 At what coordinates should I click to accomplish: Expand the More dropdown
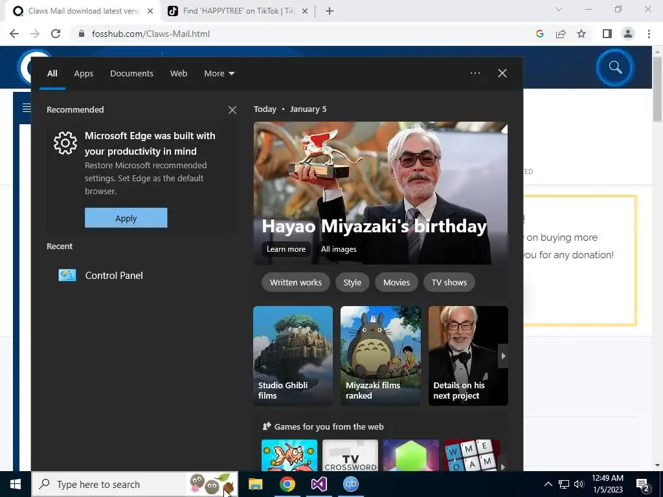(219, 74)
